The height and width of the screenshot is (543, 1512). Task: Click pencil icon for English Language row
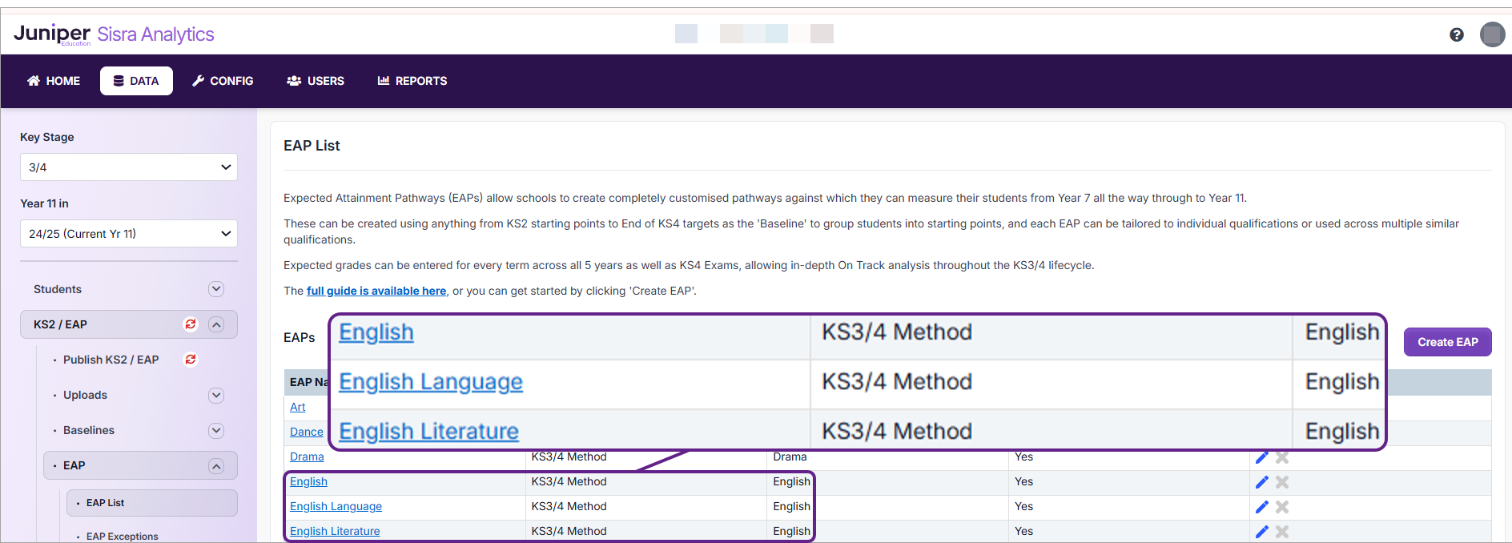[x=1261, y=507]
